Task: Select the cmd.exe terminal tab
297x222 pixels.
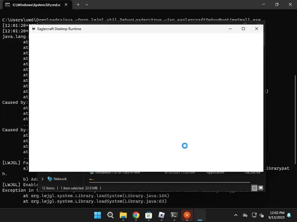Action: [x=36, y=5]
